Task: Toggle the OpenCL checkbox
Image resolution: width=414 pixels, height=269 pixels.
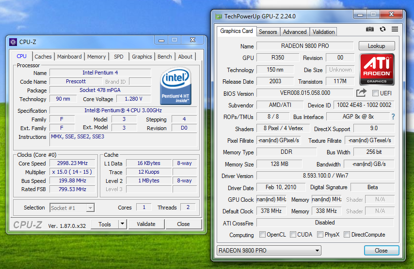Action: (x=262, y=235)
